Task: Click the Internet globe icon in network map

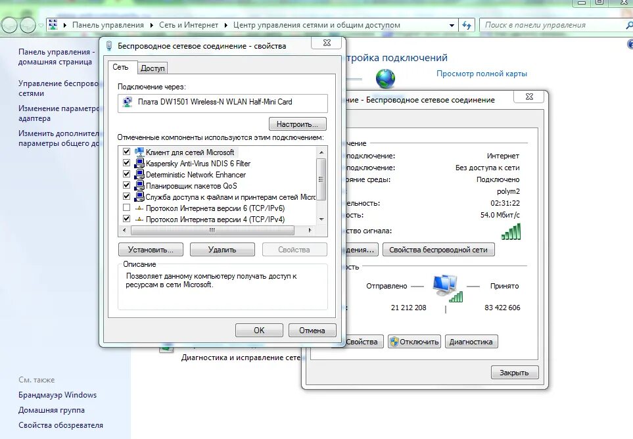Action: pyautogui.click(x=386, y=78)
